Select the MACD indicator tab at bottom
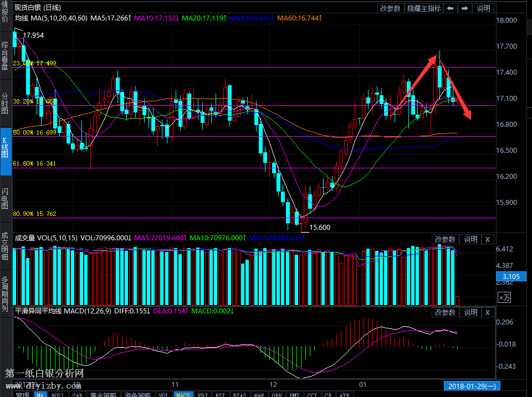The image size is (532, 397). coord(183,394)
